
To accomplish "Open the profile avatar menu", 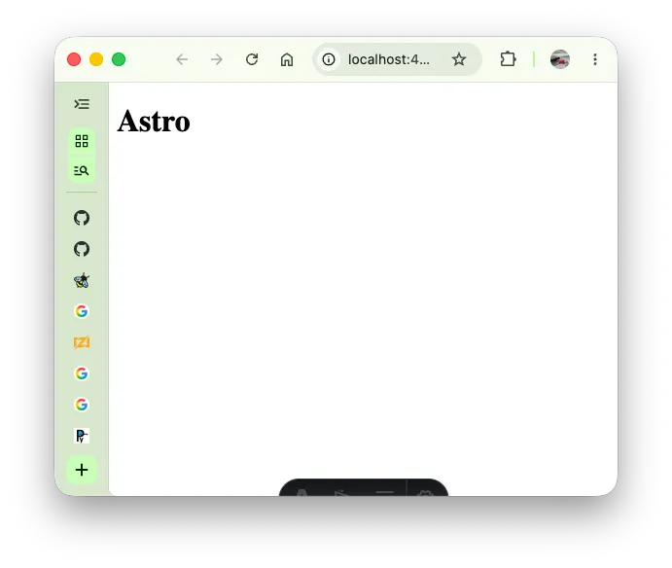I will point(560,59).
